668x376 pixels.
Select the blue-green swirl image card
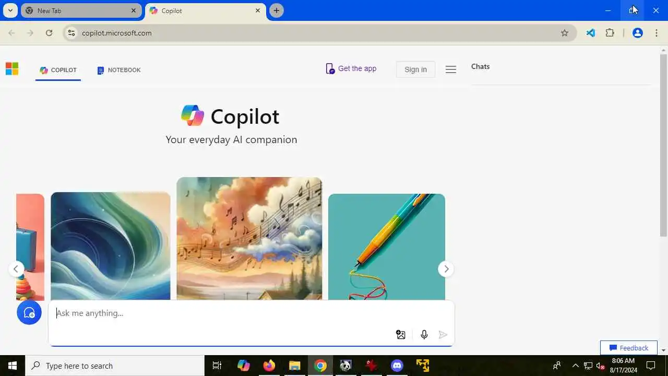point(111,246)
